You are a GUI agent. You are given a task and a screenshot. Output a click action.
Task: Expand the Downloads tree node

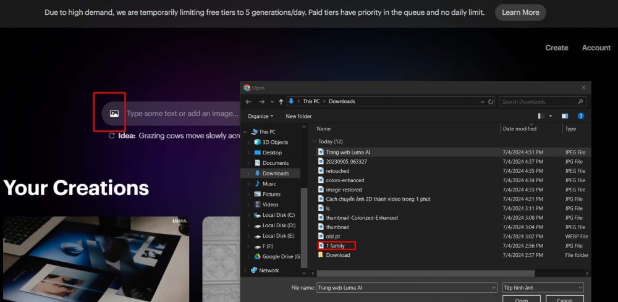click(x=248, y=174)
